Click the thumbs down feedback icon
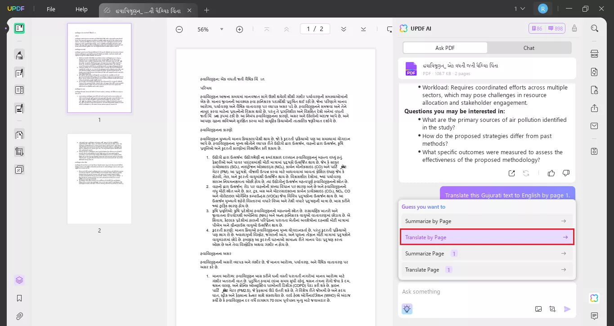The height and width of the screenshot is (326, 614). 566,173
